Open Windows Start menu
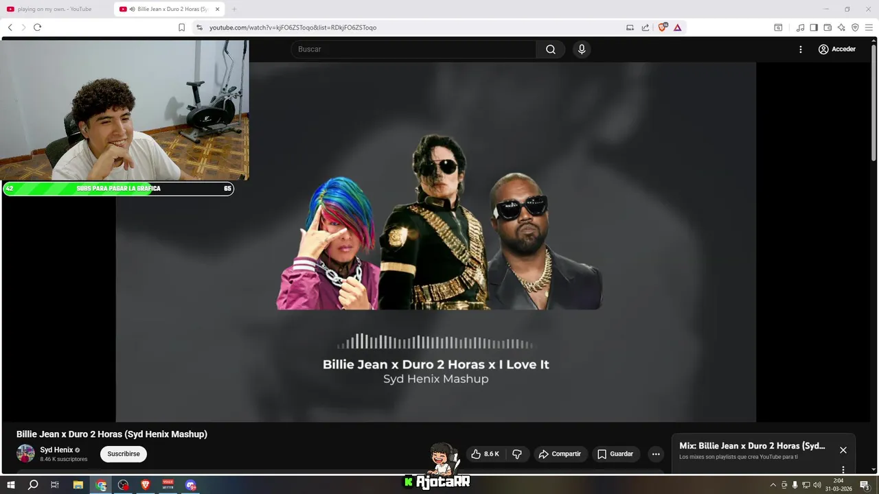The image size is (879, 494). pyautogui.click(x=10, y=485)
